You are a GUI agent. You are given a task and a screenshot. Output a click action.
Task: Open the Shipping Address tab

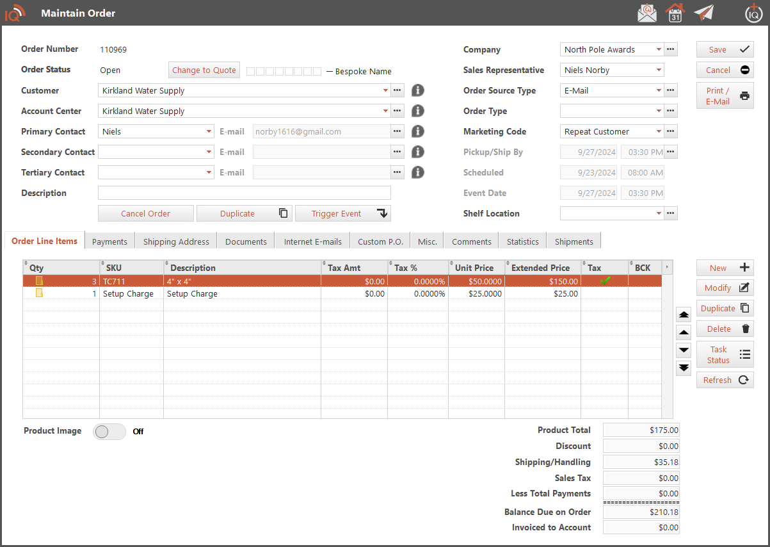pos(176,241)
